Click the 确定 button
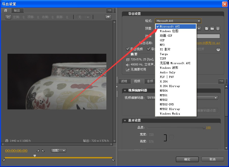Viewport: 229px width, 167px height. coord(187,159)
